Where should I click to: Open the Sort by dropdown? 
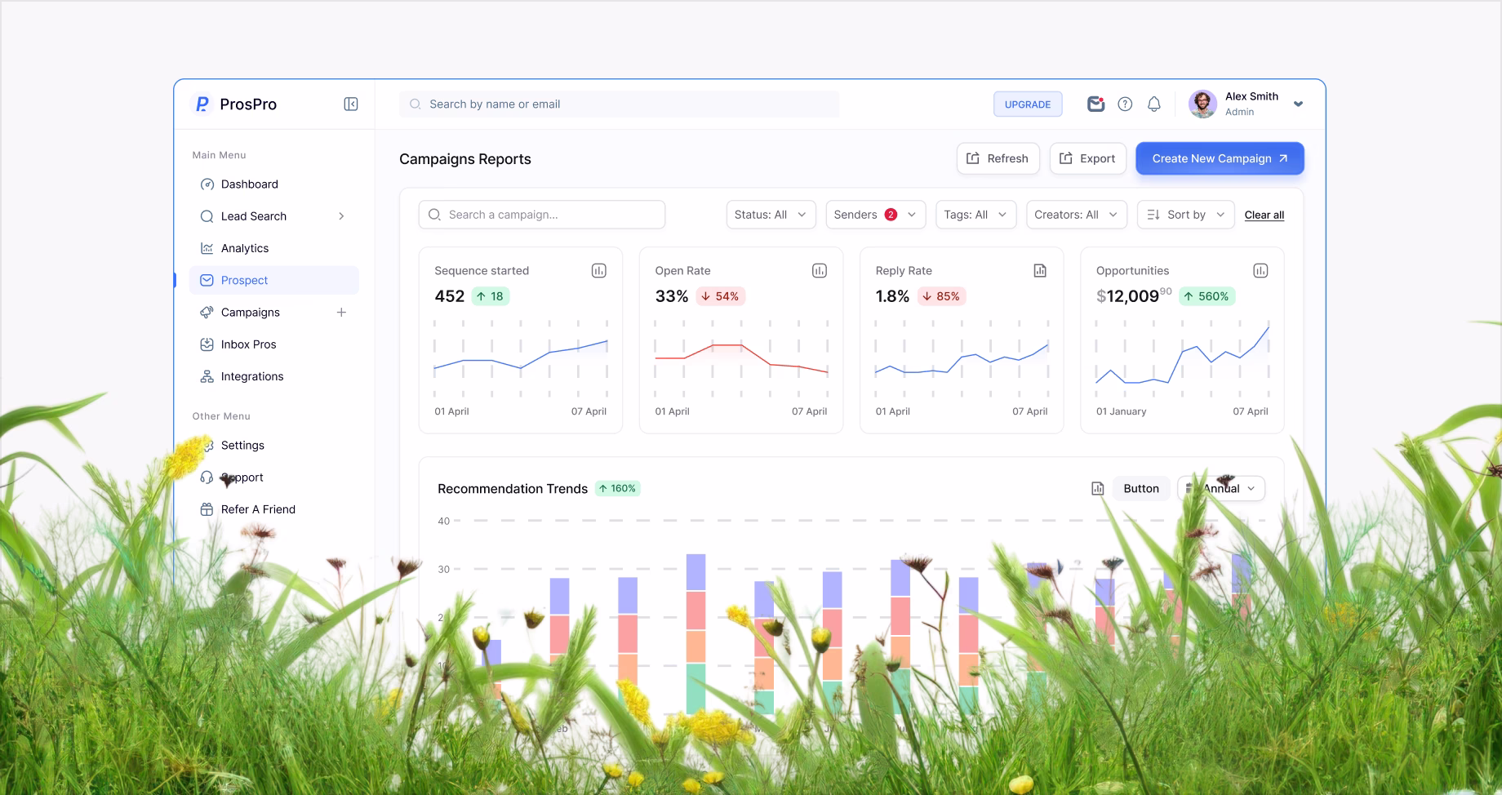pyautogui.click(x=1185, y=215)
